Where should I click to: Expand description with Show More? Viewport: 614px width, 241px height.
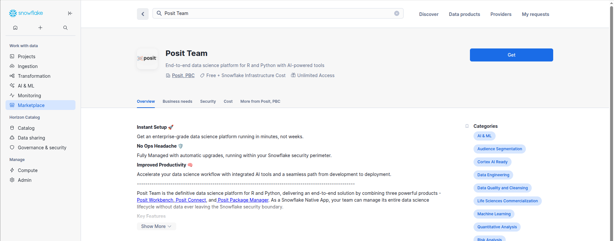tap(156, 226)
